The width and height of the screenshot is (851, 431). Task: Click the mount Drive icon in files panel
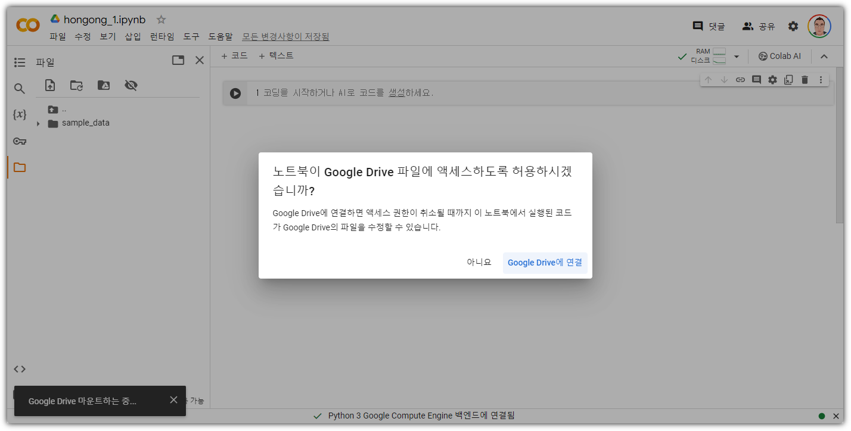[104, 86]
